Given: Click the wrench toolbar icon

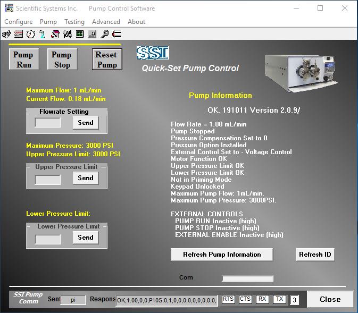Looking at the screenshot, I should (x=105, y=34).
